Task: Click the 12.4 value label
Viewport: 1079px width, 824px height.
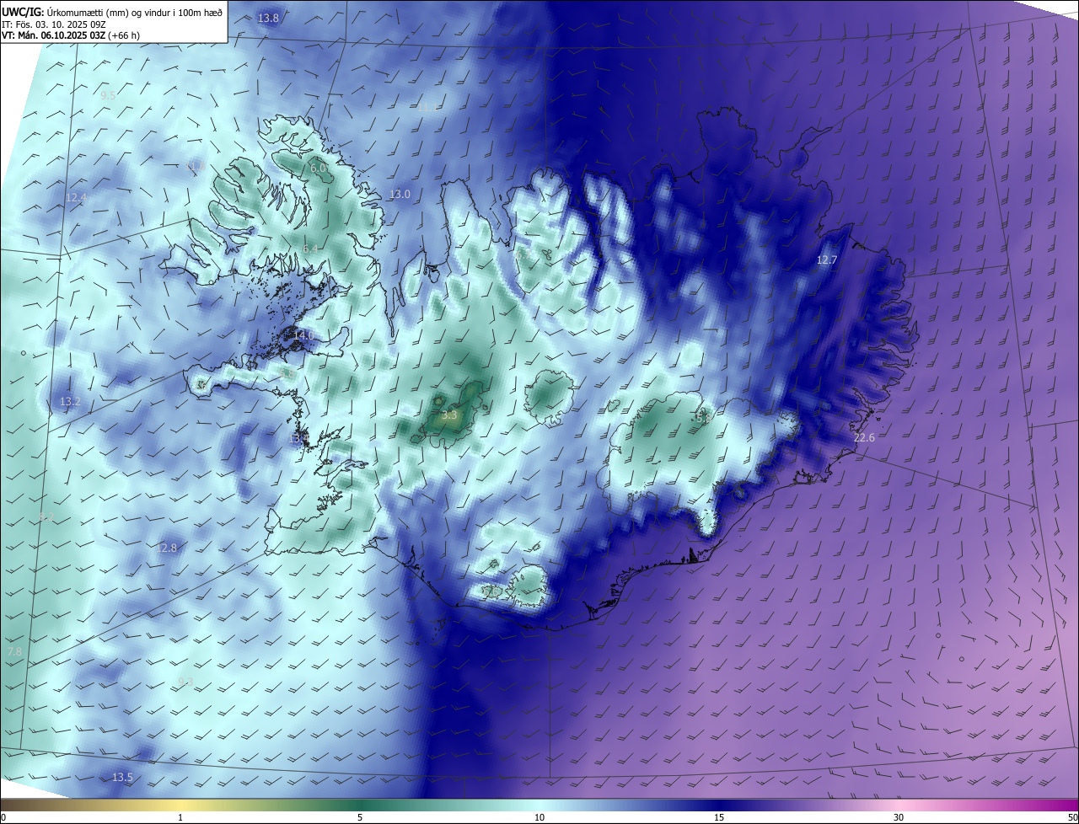Action: pos(76,197)
